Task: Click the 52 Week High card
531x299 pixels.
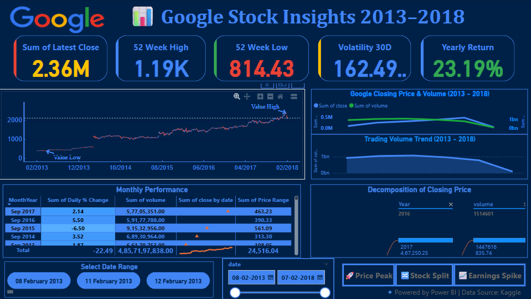Action: coord(161,58)
